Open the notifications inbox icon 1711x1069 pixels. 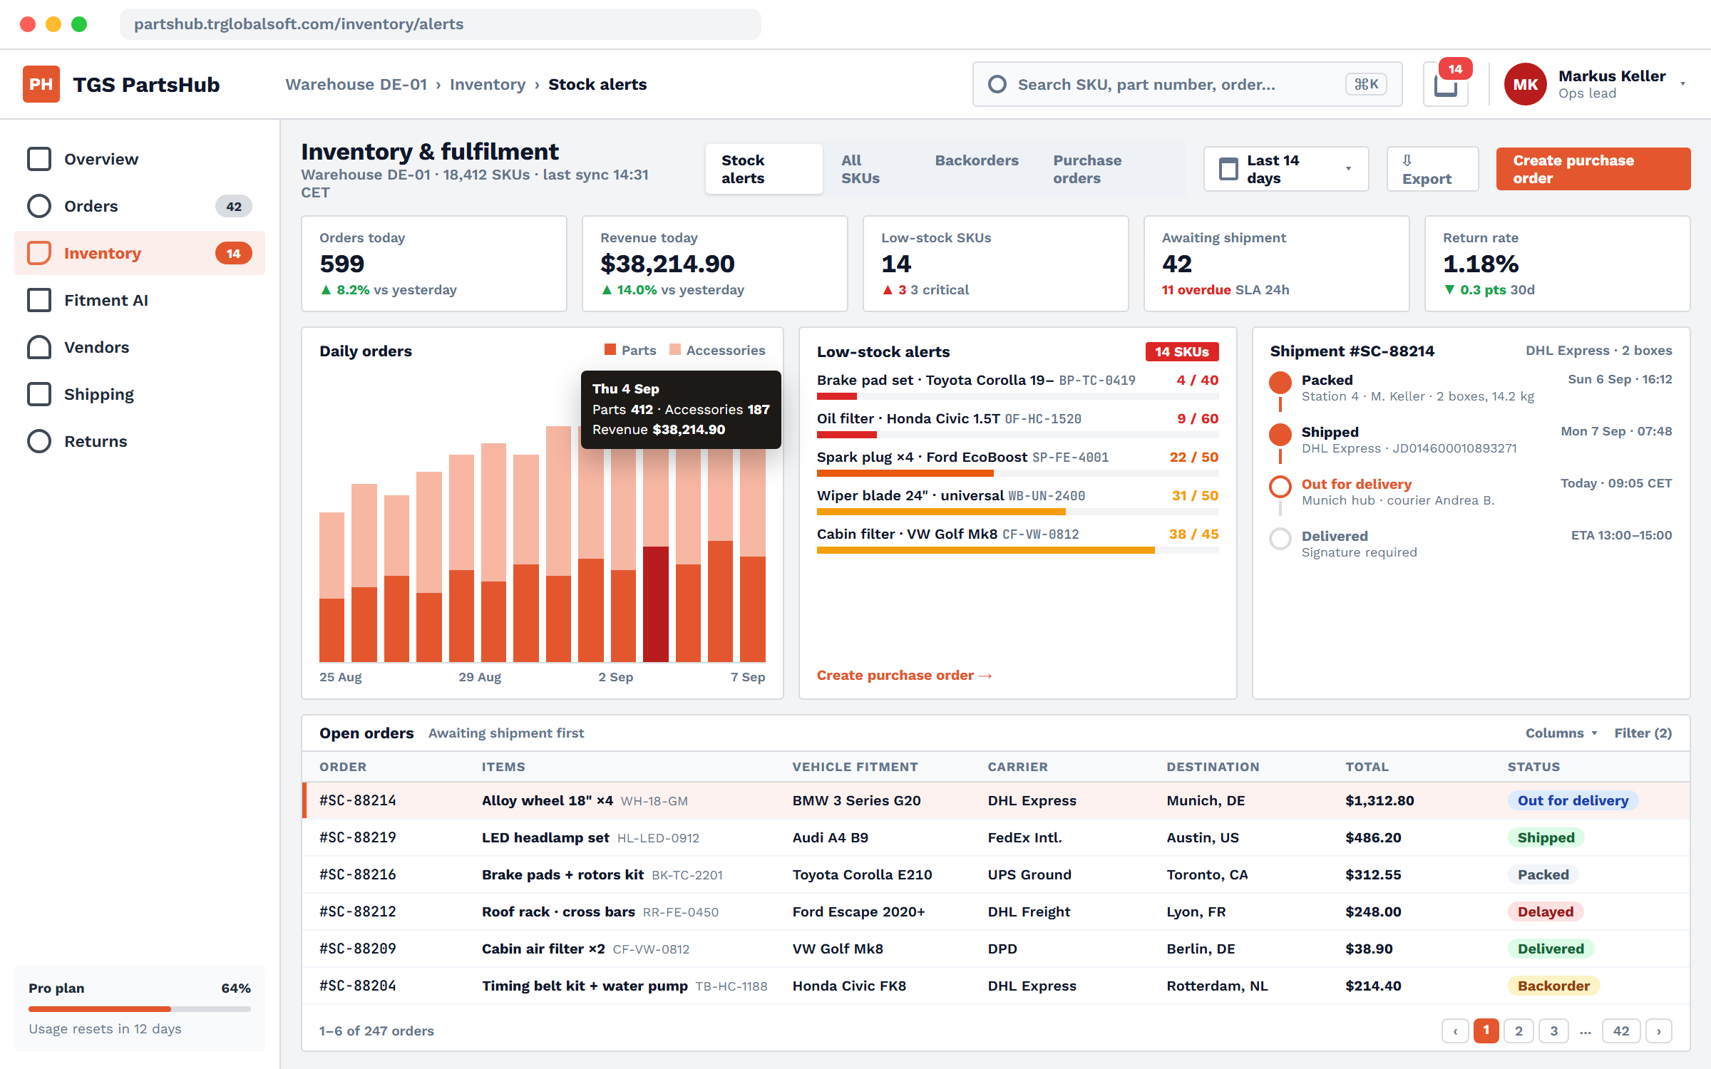point(1445,85)
